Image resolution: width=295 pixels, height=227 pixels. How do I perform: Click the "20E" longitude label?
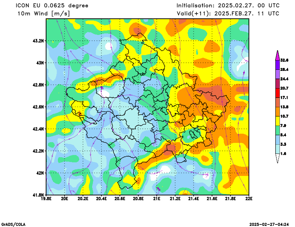(x=65, y=198)
